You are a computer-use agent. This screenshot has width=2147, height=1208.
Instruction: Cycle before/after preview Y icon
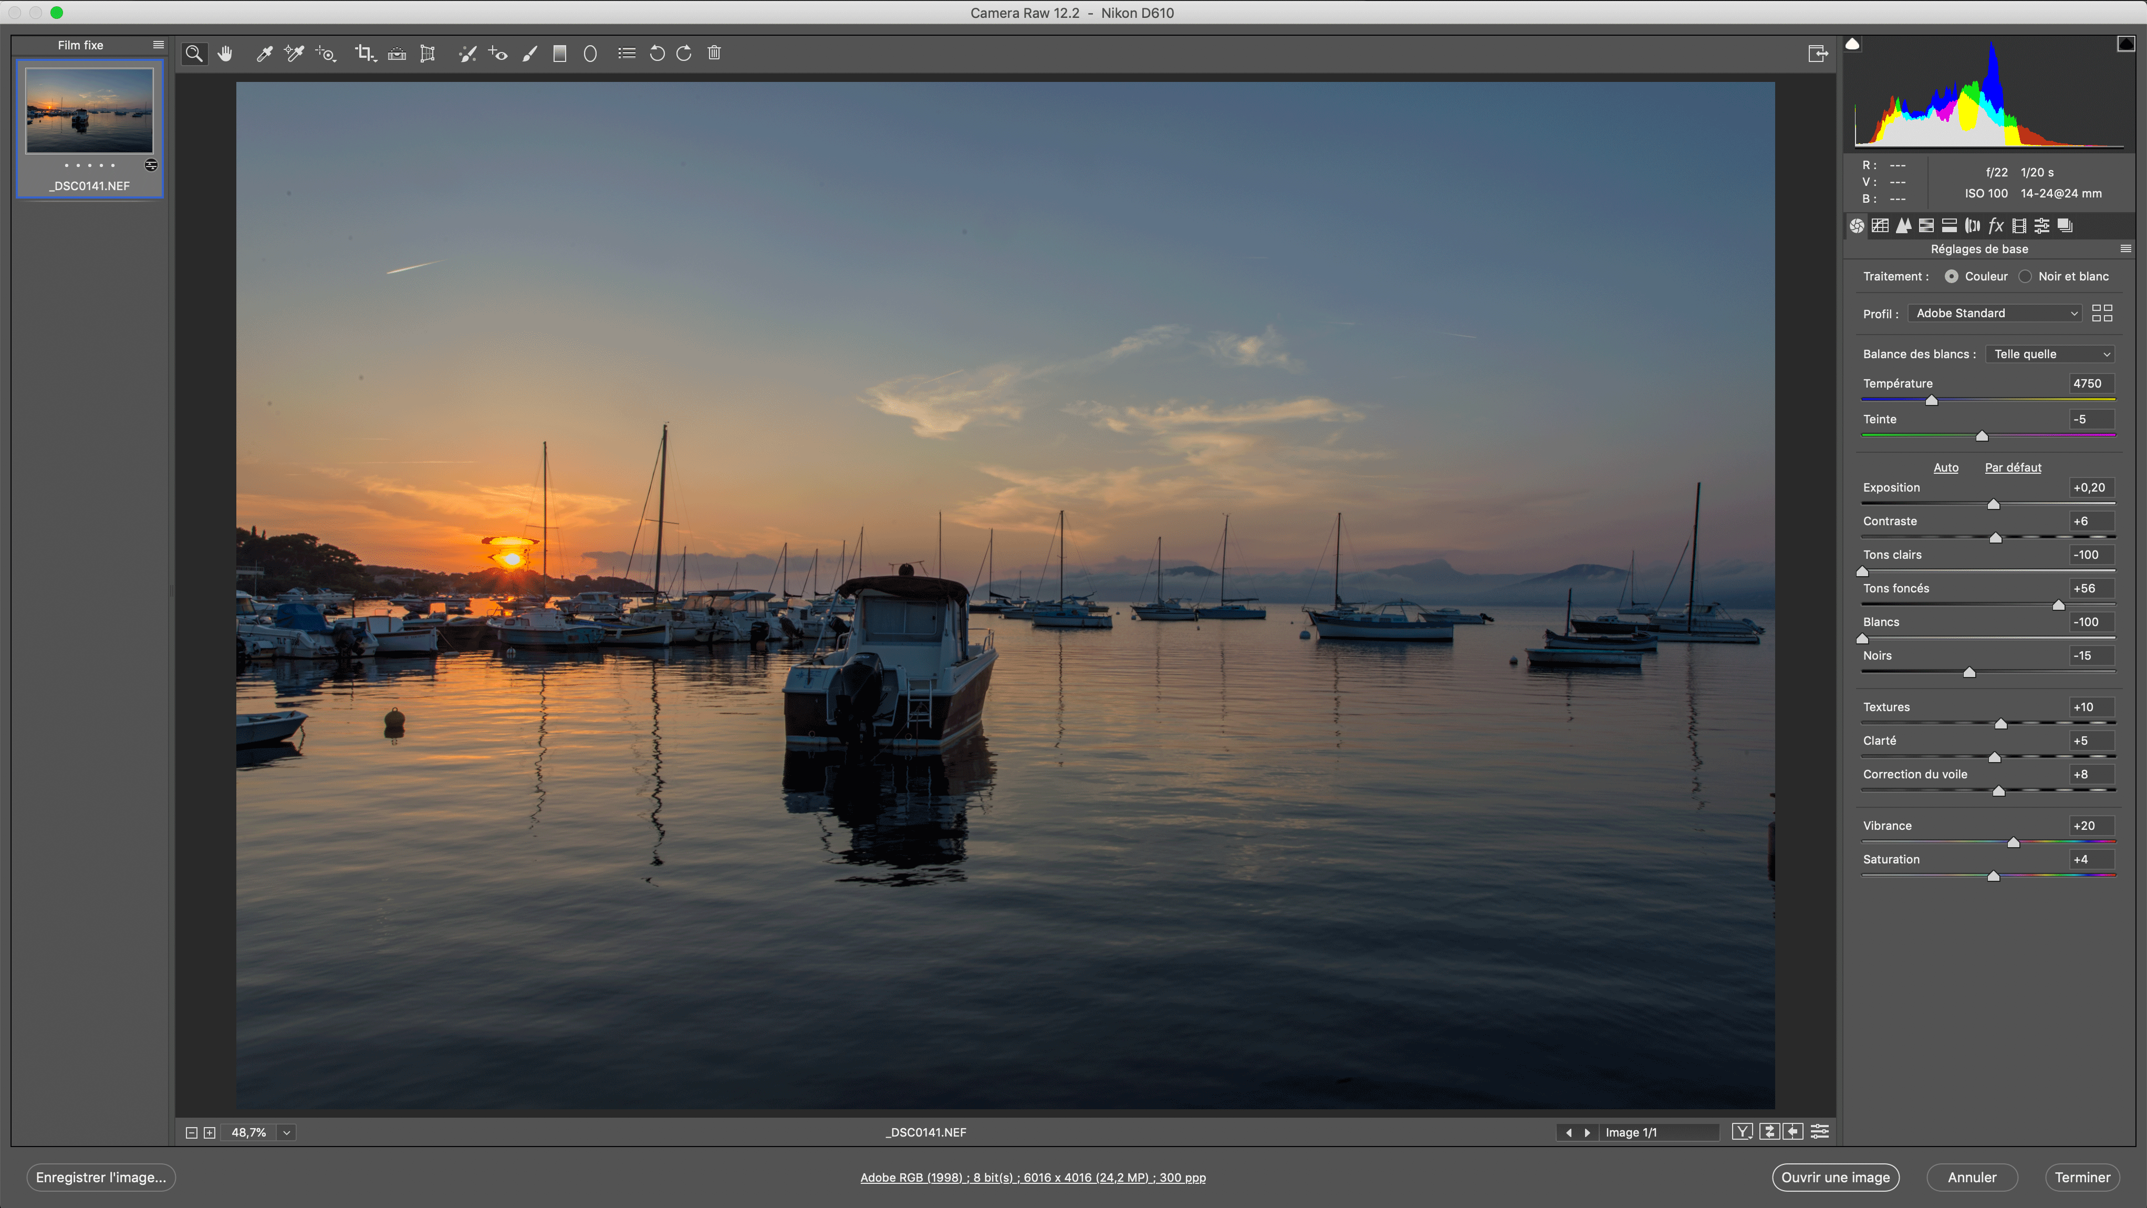(x=1742, y=1131)
